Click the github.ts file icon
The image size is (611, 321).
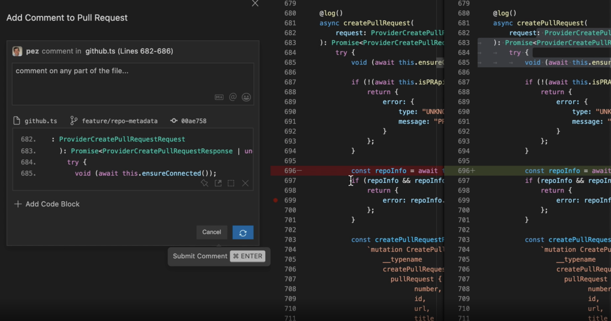[x=16, y=121]
